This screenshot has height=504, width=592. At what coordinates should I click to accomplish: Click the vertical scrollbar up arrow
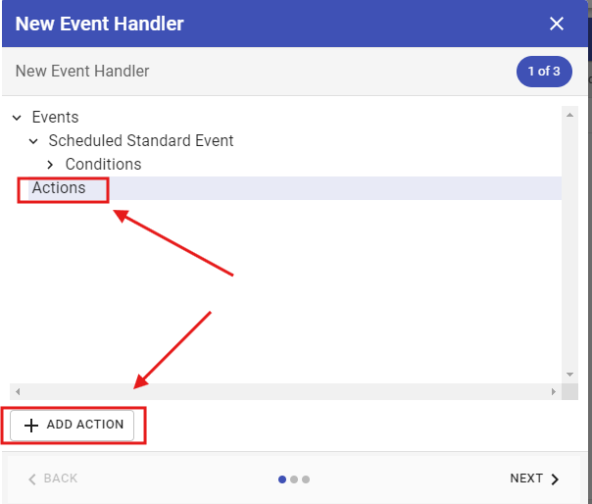(x=569, y=115)
